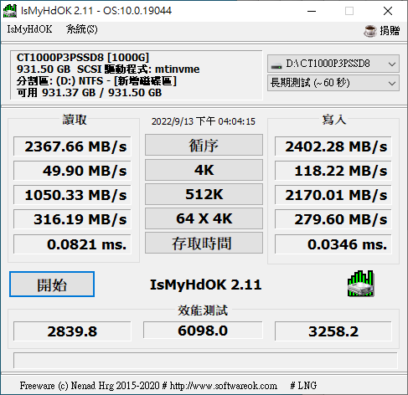
Task: Click the 存取時間 access time button
Action: (204, 243)
